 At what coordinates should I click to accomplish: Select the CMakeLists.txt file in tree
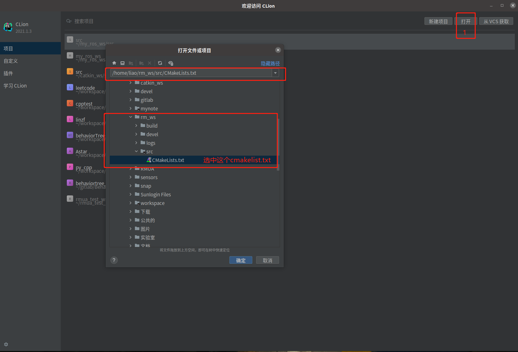167,160
